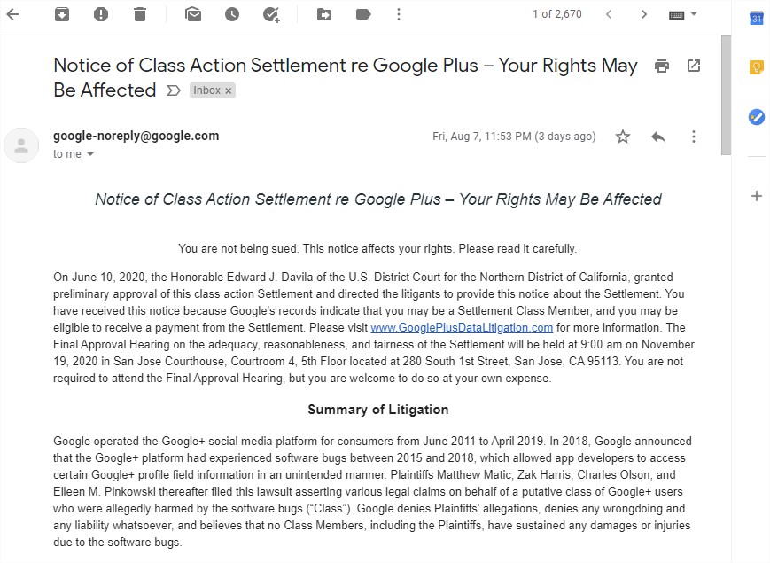Open Google Calendar side panel
The width and height of the screenshot is (770, 563).
coord(756,19)
